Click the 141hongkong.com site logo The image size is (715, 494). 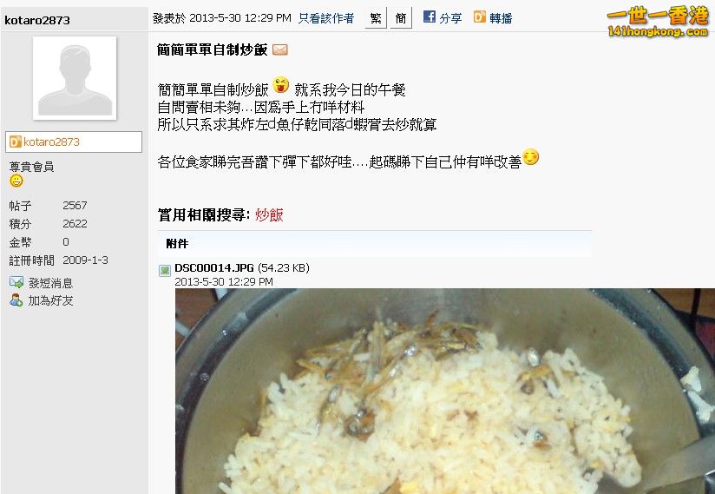(658, 21)
